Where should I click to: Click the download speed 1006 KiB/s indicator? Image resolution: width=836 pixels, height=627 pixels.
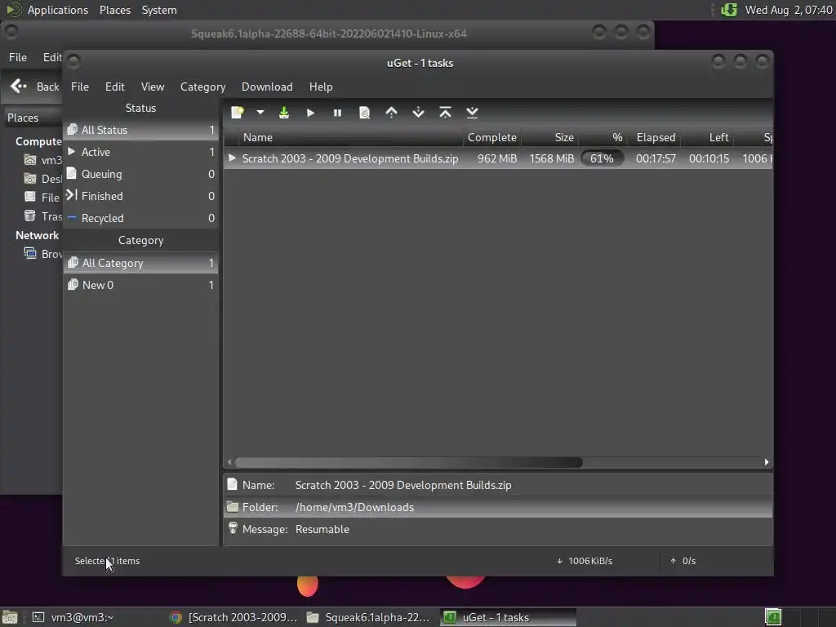pyautogui.click(x=585, y=561)
